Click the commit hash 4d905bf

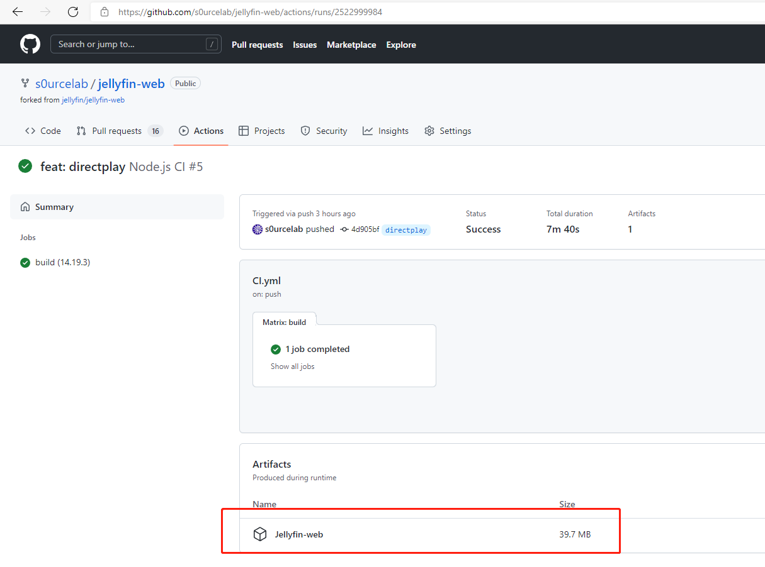pos(365,229)
